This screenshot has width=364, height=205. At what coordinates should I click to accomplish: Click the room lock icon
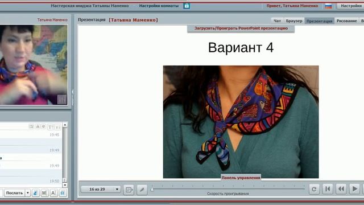187,6
